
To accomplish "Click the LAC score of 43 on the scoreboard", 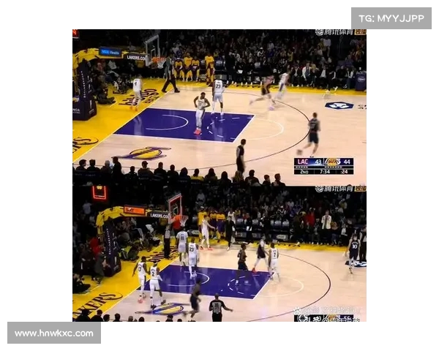I will point(319,162).
